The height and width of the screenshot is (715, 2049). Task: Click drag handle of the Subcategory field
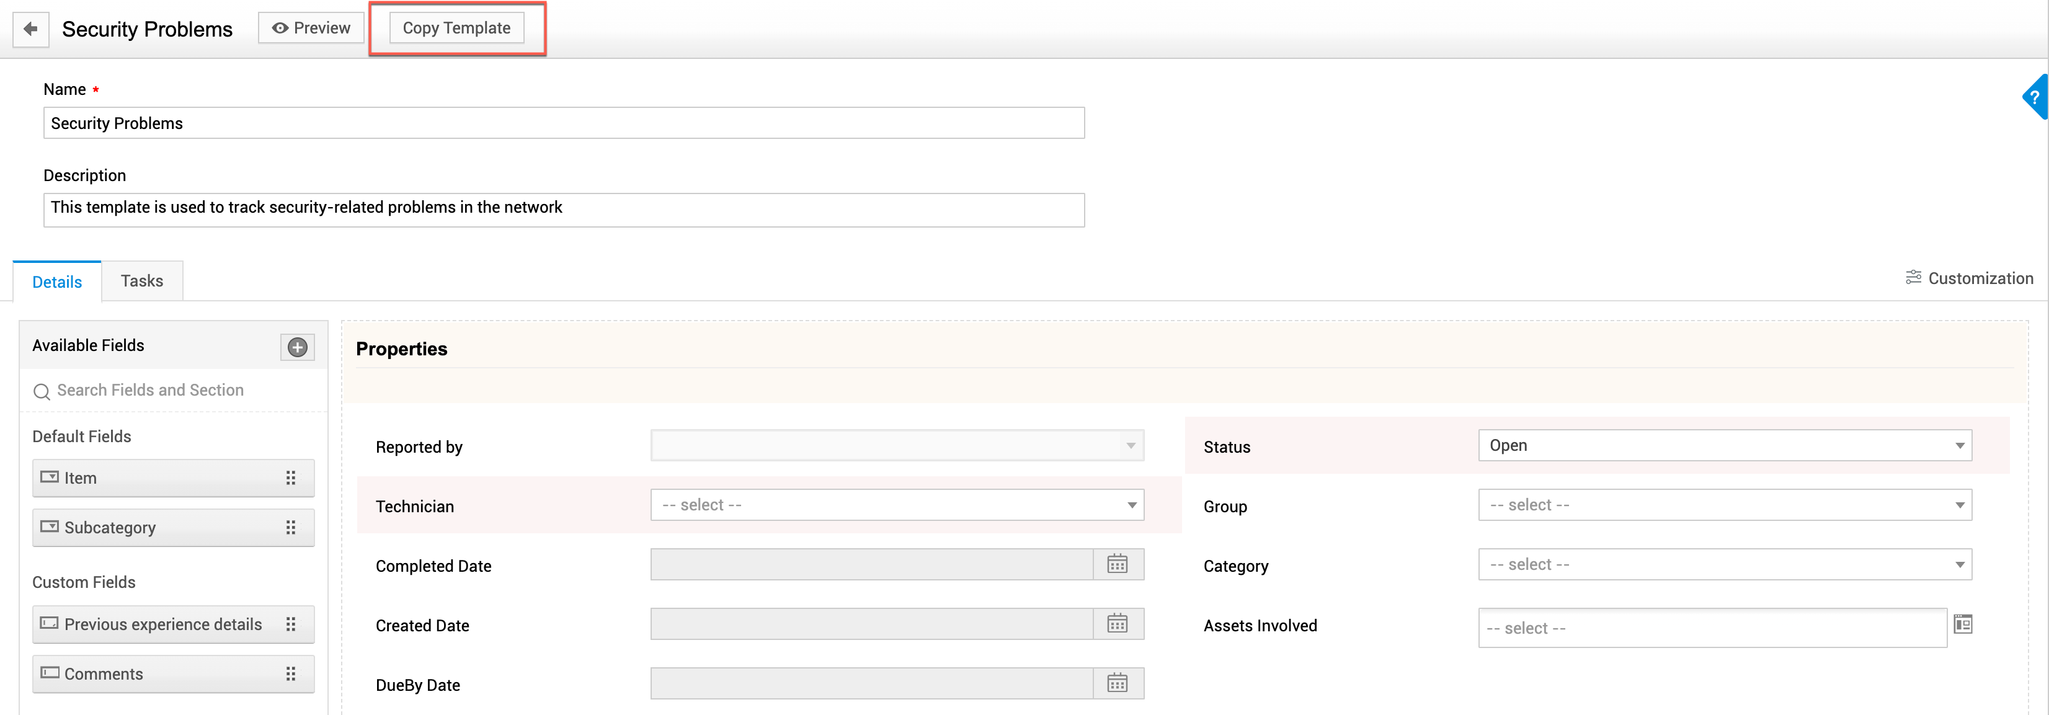291,527
